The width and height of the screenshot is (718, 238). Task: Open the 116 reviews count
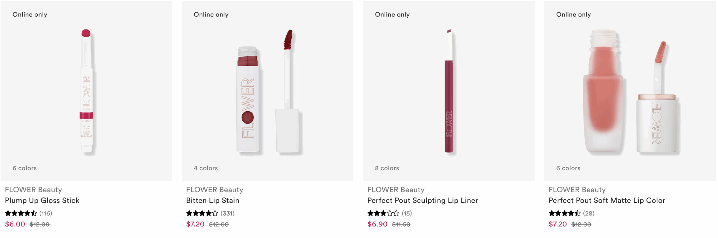[x=46, y=213]
